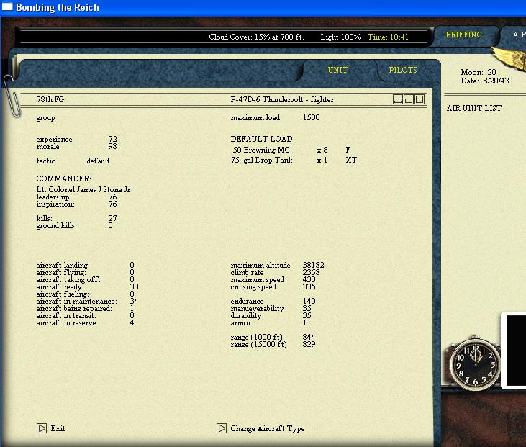The image size is (526, 447).
Task: Click the Exit arrow icon
Action: (42, 428)
